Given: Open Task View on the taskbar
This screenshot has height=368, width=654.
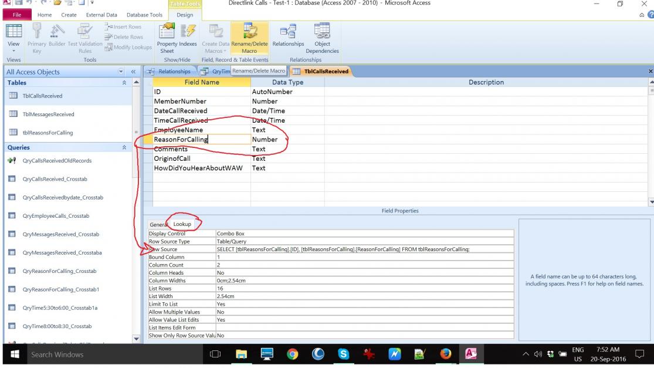Looking at the screenshot, I should point(215,355).
